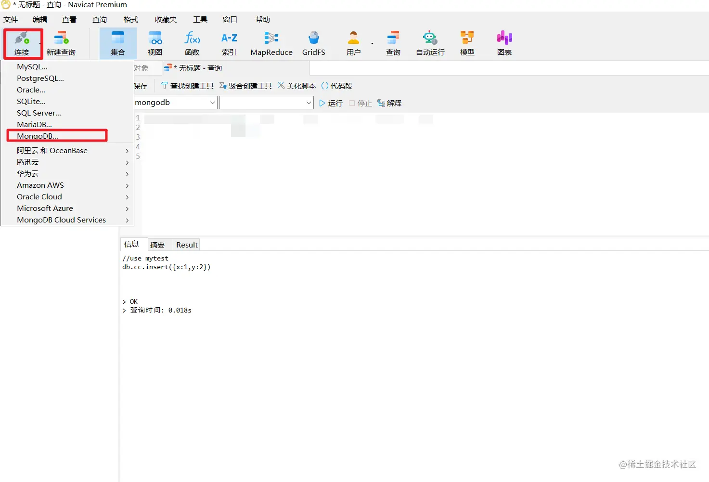Expand the Amazon AWS submenu
The width and height of the screenshot is (709, 482).
(x=67, y=185)
